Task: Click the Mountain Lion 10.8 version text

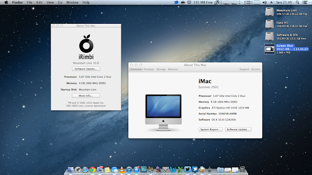Action: [x=86, y=63]
